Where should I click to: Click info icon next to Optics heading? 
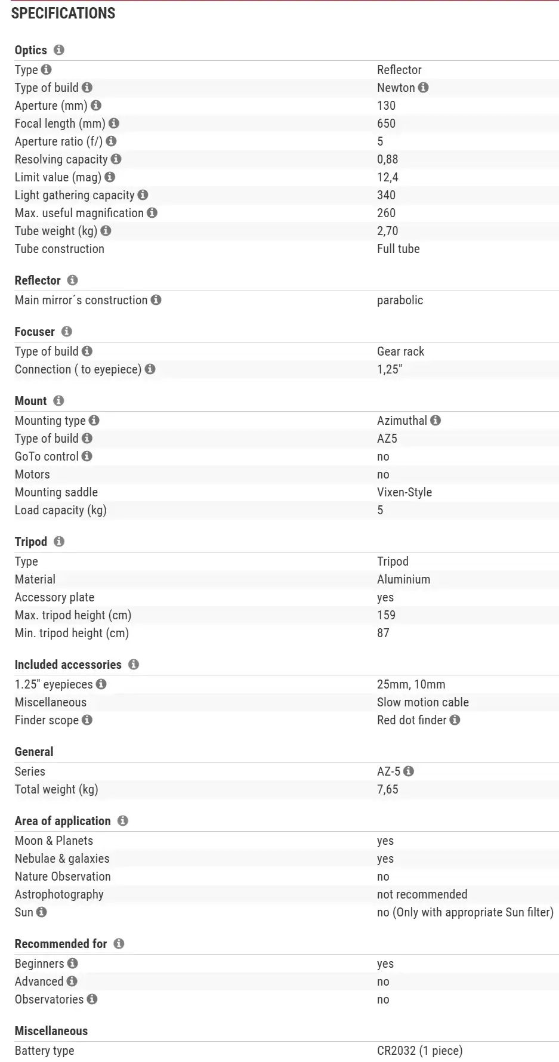tap(58, 50)
